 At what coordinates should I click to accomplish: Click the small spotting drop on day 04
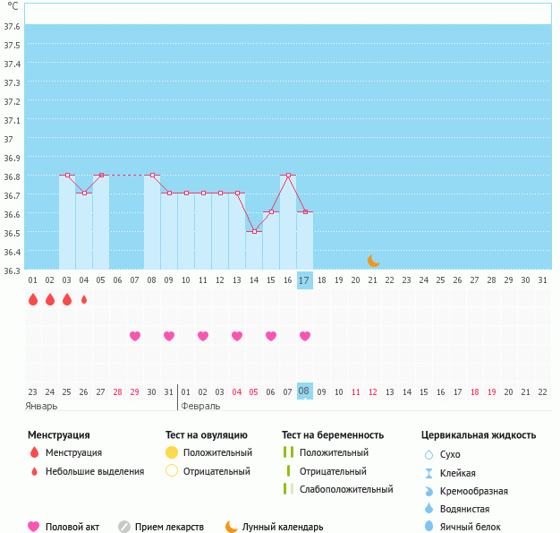(84, 299)
